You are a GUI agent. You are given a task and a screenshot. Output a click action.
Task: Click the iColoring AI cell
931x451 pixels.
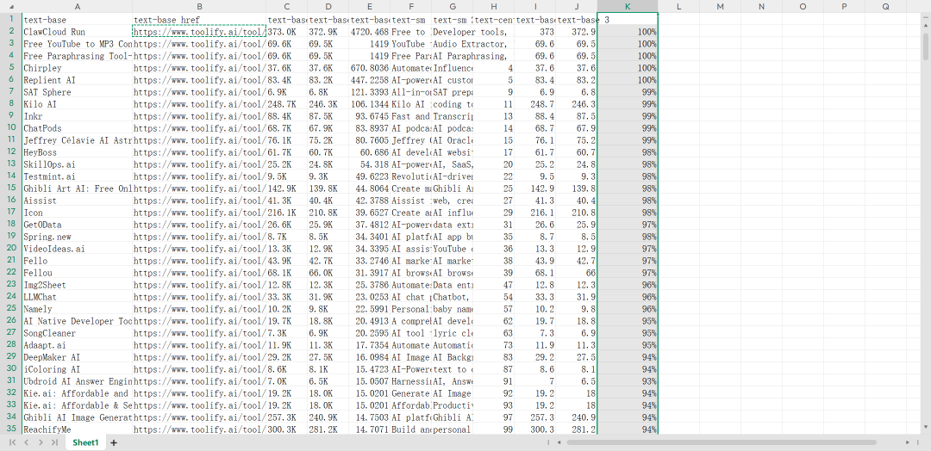click(x=77, y=369)
